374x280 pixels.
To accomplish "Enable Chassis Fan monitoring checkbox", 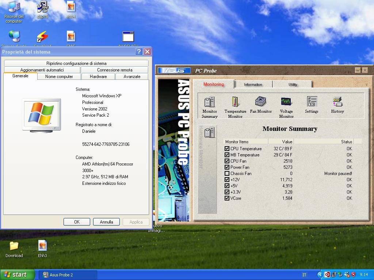I will pos(227,173).
